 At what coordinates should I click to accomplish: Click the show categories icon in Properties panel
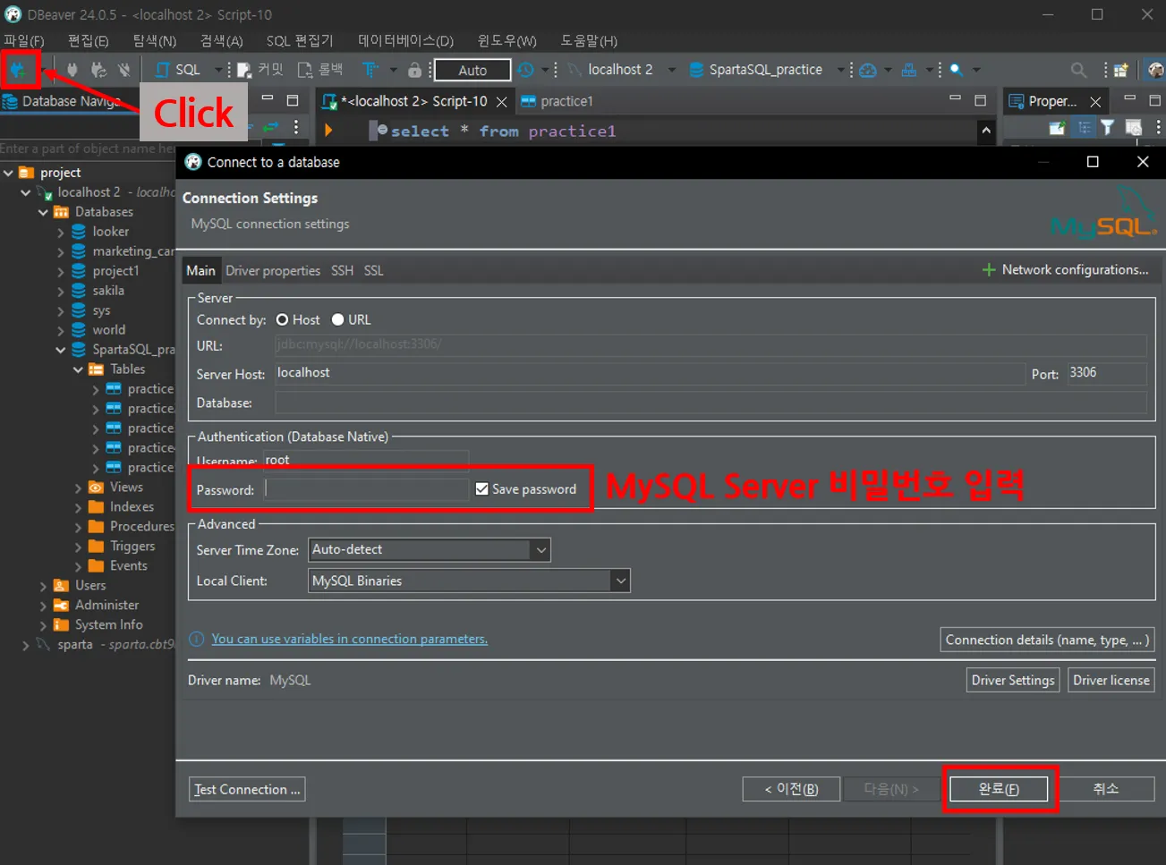pos(1084,128)
